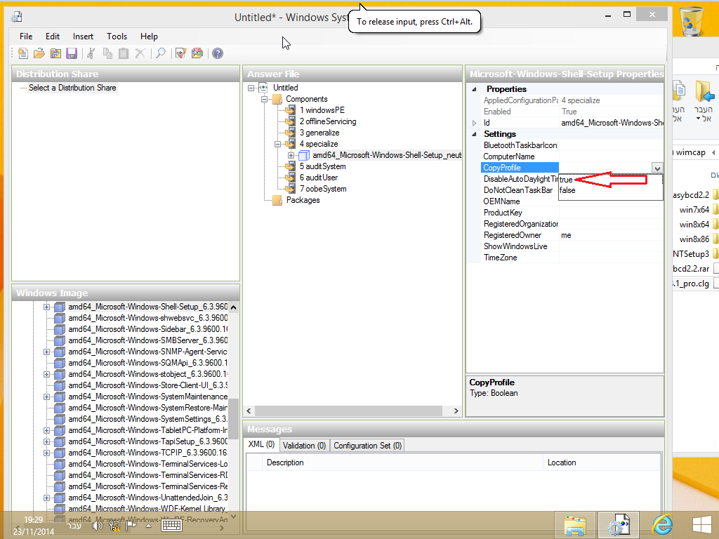
Task: Select the 2 offlineServicing pass
Action: point(328,121)
